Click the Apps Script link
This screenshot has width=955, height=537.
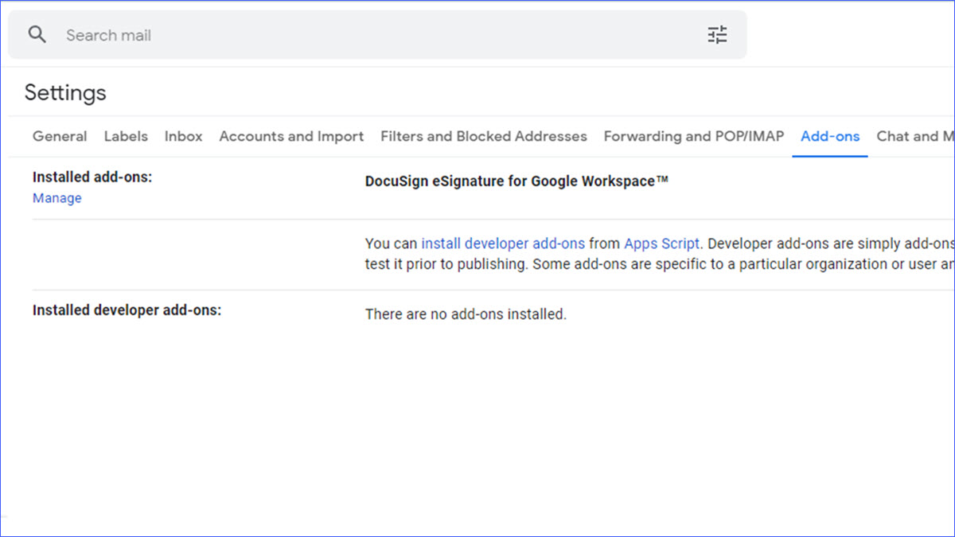click(662, 243)
